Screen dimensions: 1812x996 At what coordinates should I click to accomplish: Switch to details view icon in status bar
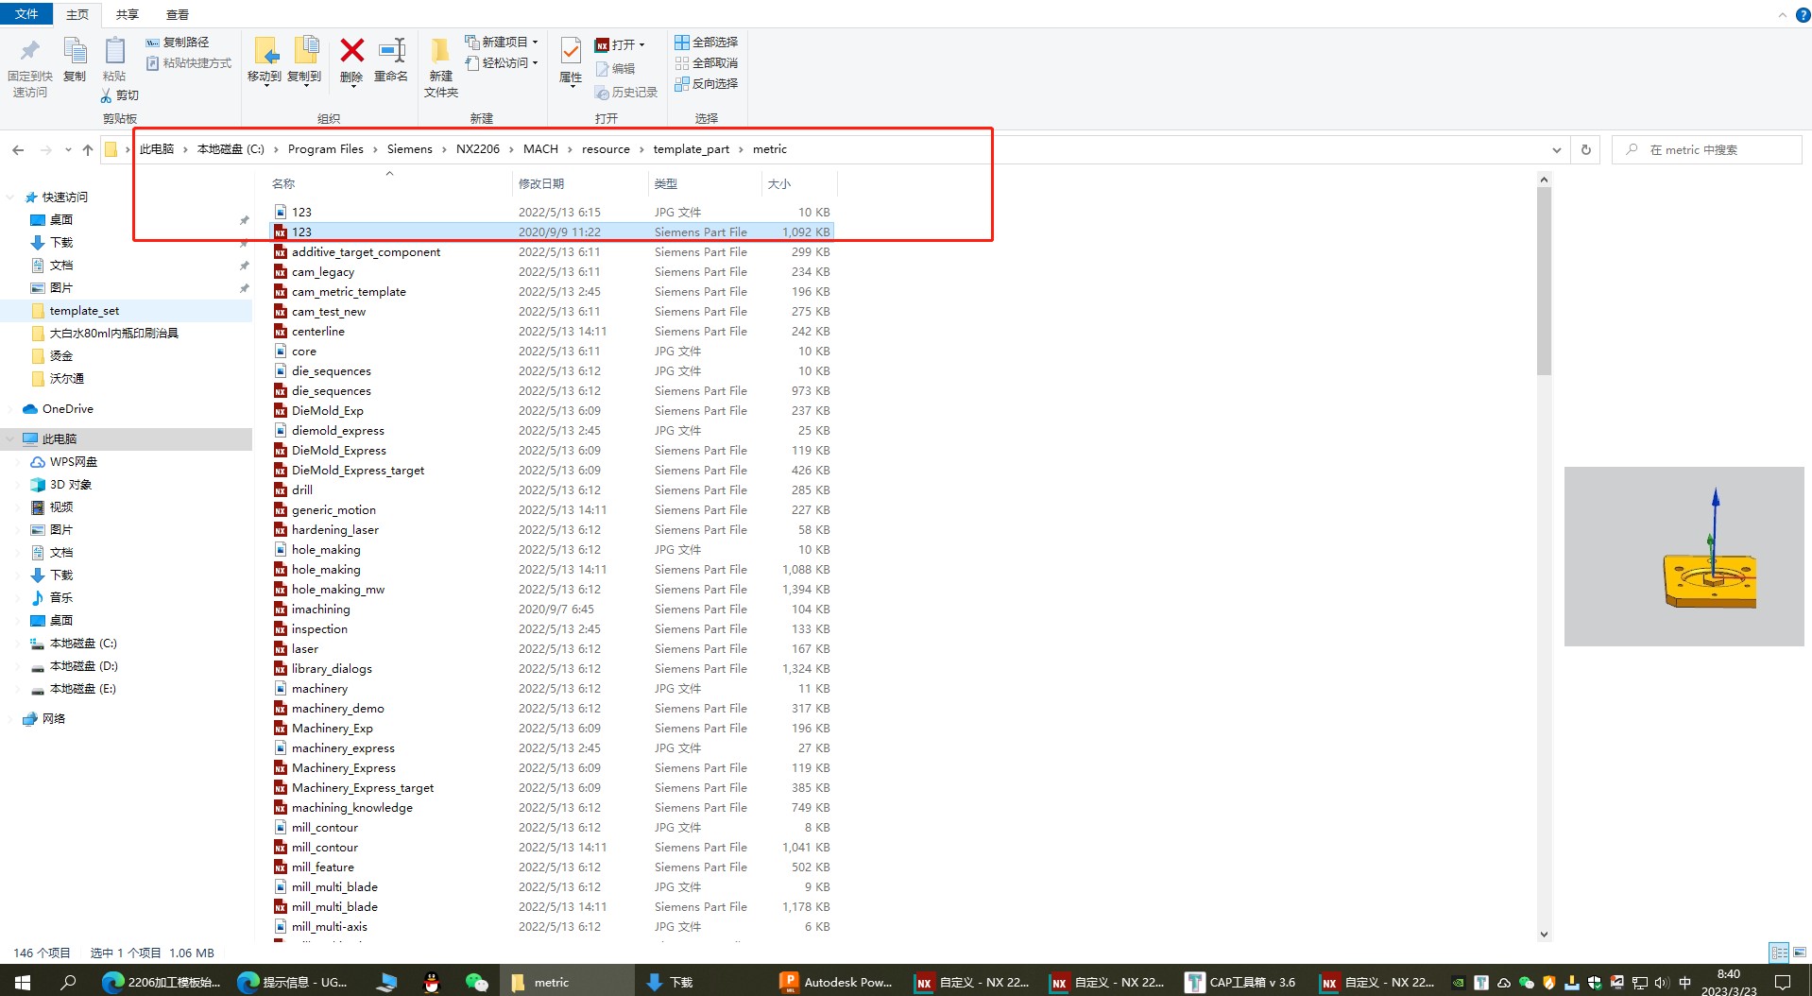coord(1779,953)
